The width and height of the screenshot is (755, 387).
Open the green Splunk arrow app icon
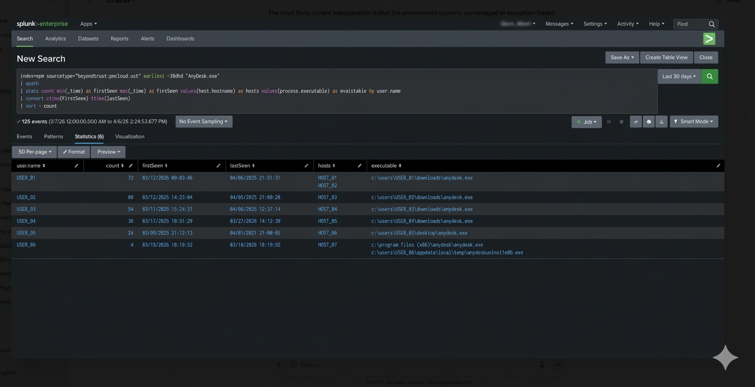(709, 38)
